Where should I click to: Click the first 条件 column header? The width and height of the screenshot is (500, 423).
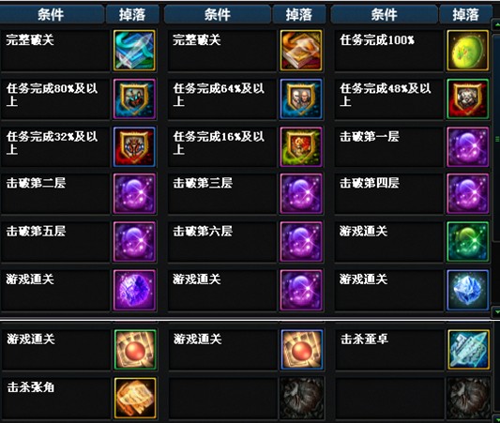(52, 15)
